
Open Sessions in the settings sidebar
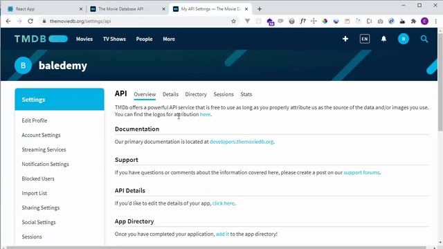click(32, 237)
